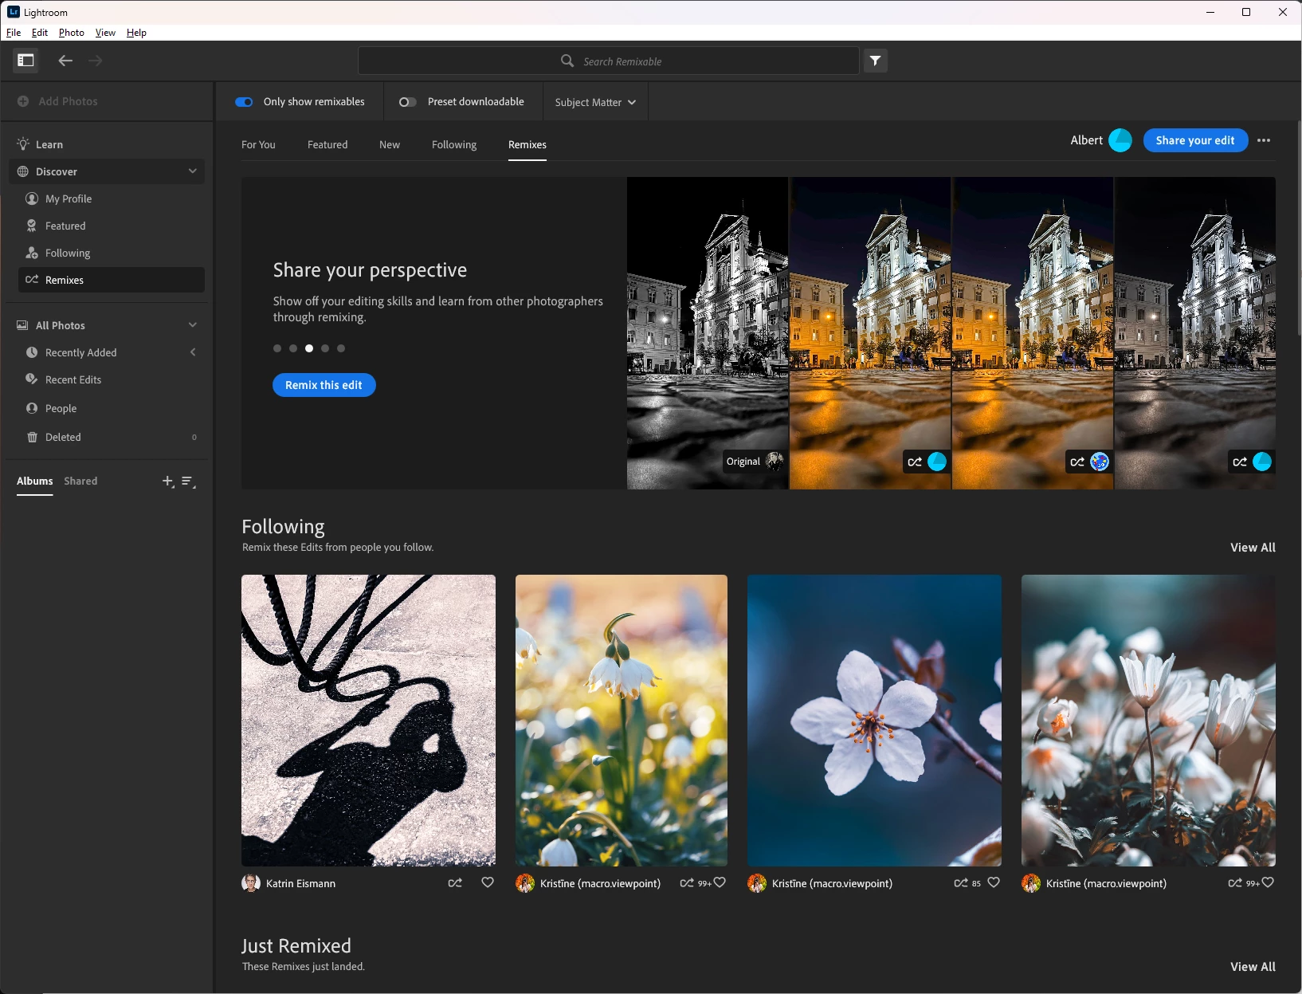This screenshot has width=1302, height=994.
Task: Open the search filter funnel icon
Action: pyautogui.click(x=876, y=61)
